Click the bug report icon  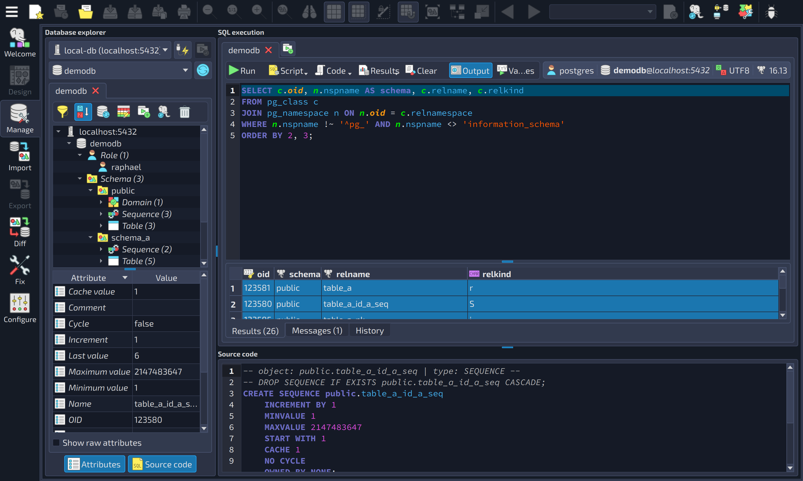pyautogui.click(x=771, y=12)
